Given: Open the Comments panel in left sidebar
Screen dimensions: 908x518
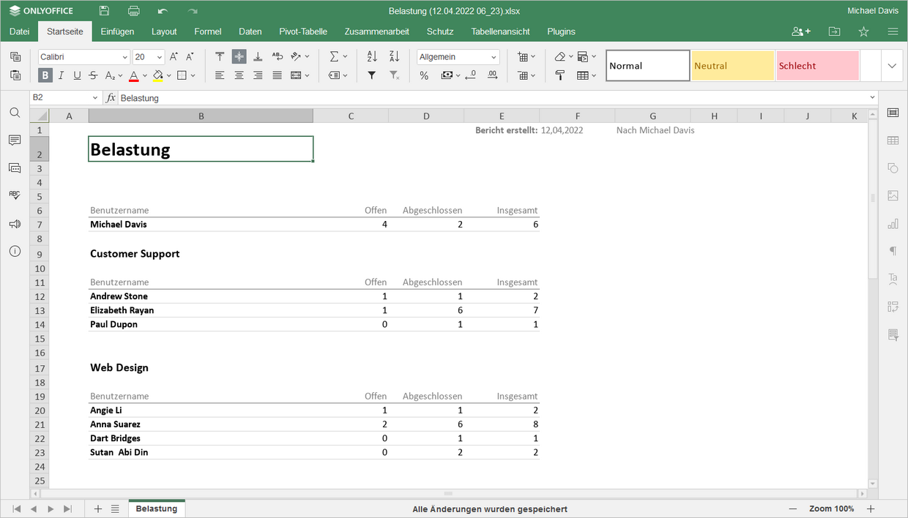Looking at the screenshot, I should 15,140.
